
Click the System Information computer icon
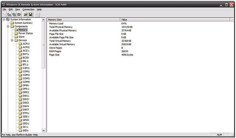(x=8, y=19)
